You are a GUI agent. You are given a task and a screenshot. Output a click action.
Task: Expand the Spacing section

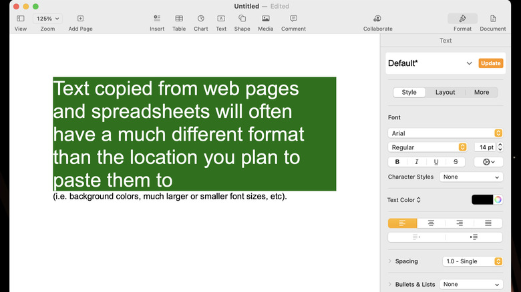[390, 261]
